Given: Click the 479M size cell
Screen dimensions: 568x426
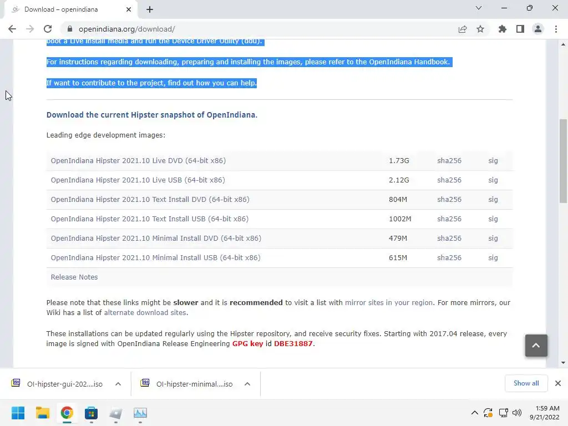Looking at the screenshot, I should 398,239.
